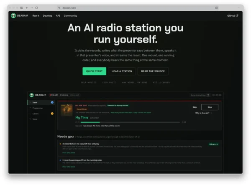Click the READ THE SOURCE button
Screen dimensions: 251x185
(153, 71)
